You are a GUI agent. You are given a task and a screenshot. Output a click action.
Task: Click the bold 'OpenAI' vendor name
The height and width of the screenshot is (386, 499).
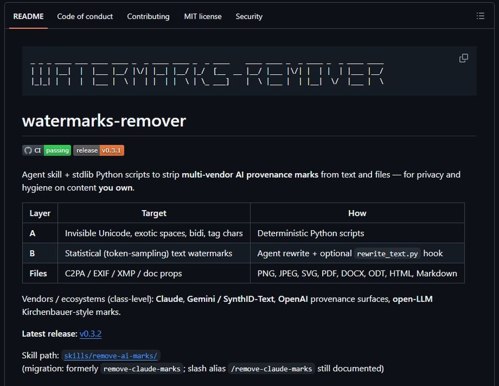point(293,299)
